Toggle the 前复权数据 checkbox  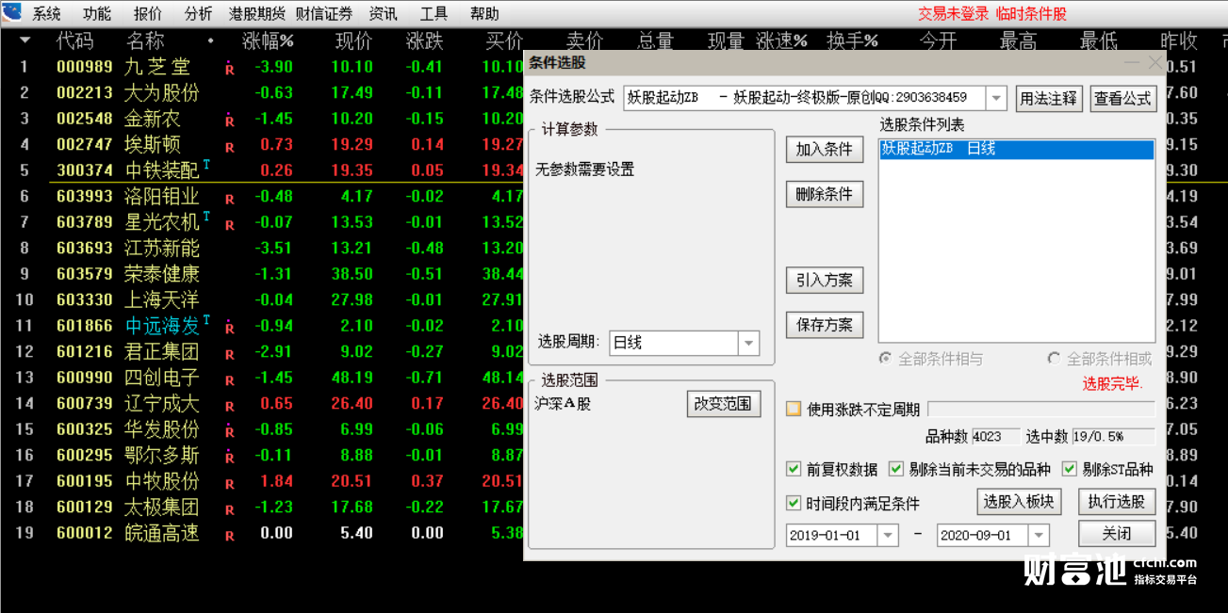[794, 469]
